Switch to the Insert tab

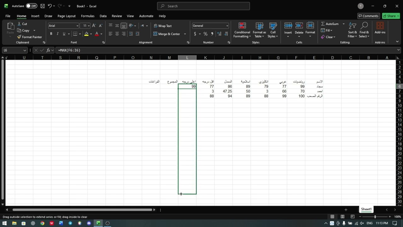(35, 16)
